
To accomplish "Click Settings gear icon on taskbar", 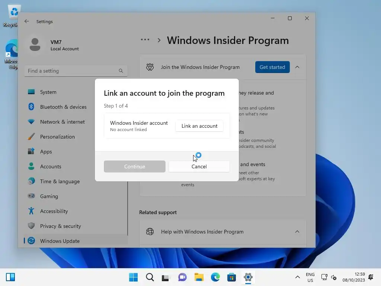I will tap(248, 277).
